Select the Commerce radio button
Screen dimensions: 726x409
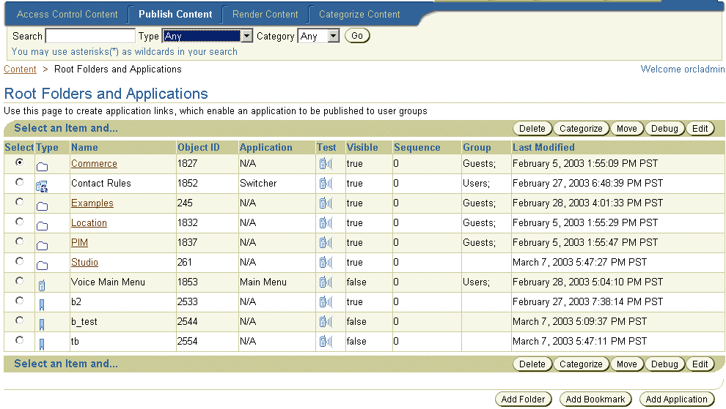click(x=19, y=162)
